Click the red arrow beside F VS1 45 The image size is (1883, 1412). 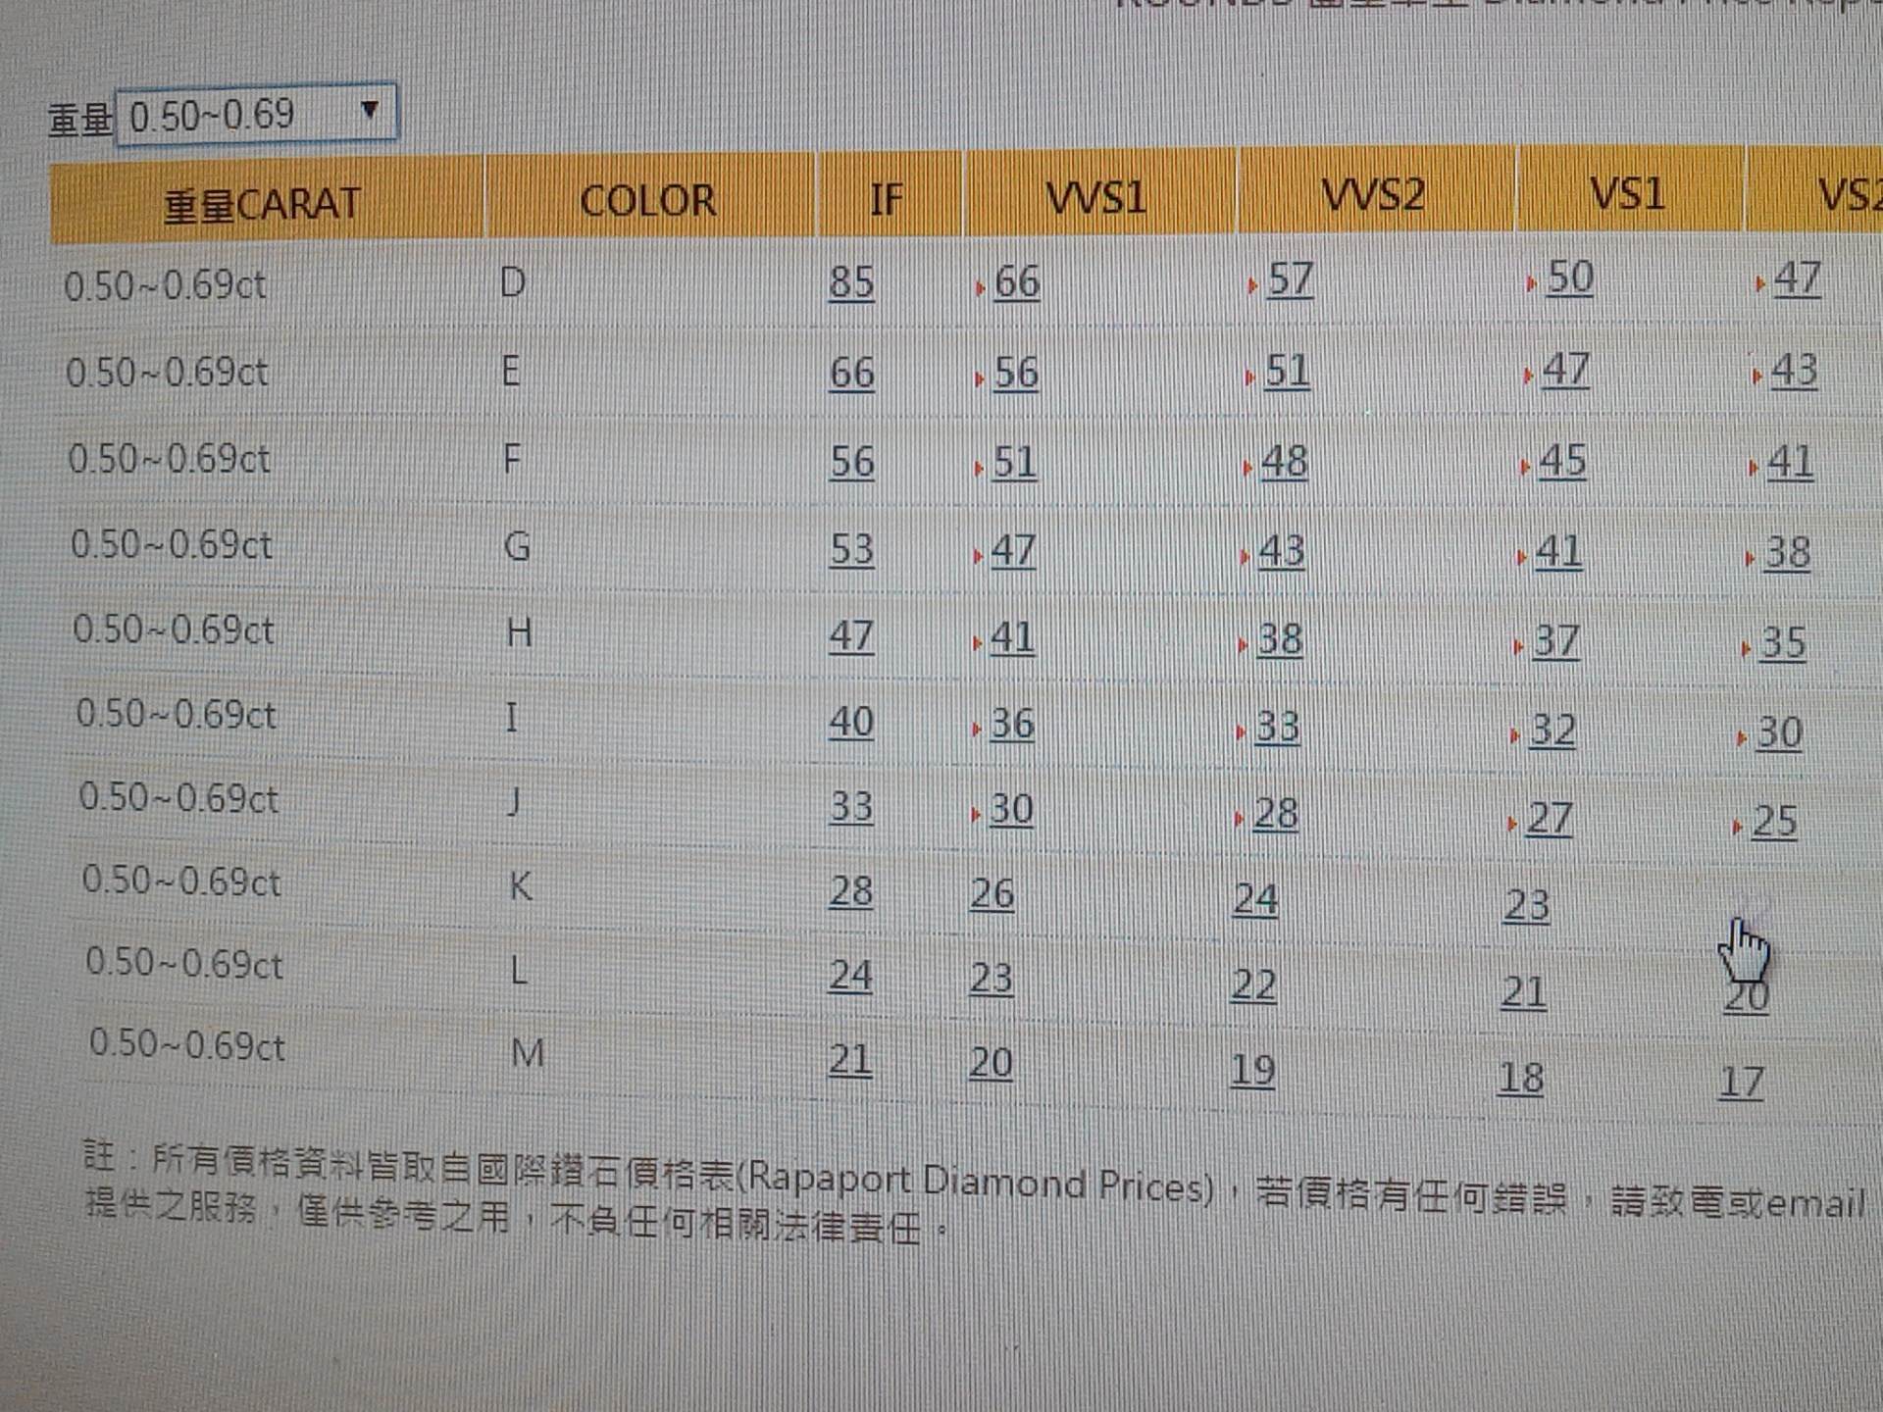coord(1525,467)
